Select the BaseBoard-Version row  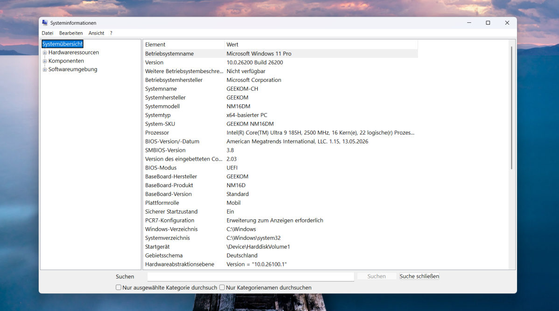point(280,194)
